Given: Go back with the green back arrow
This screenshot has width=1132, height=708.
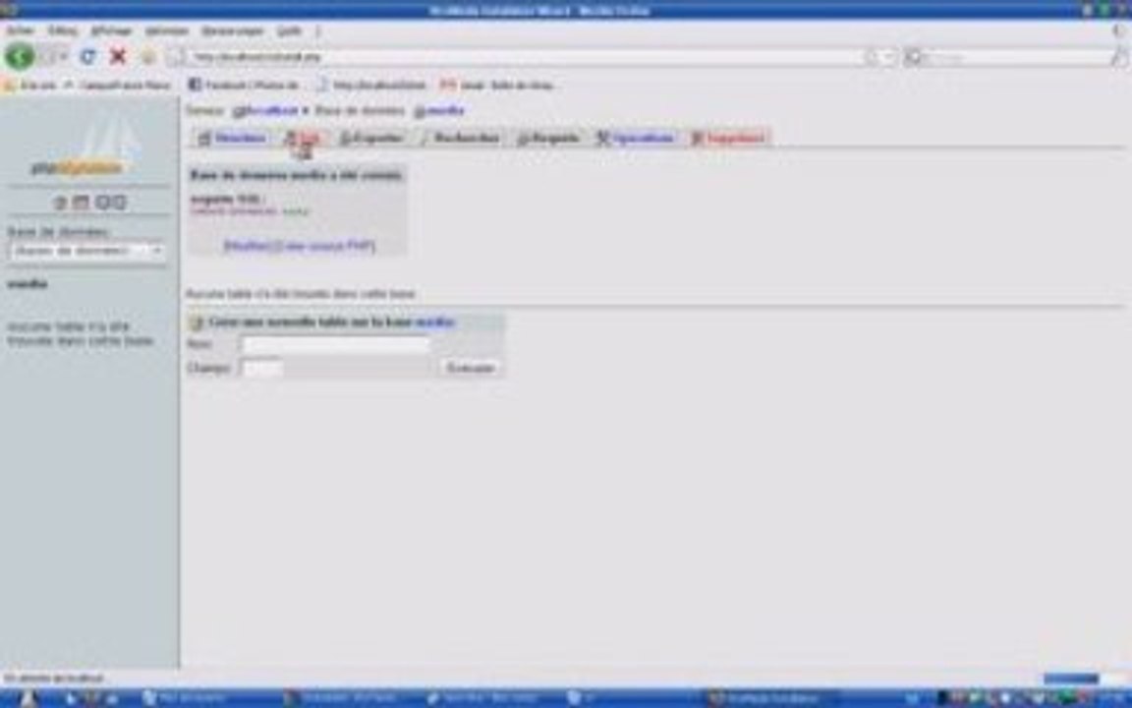Looking at the screenshot, I should click(20, 56).
